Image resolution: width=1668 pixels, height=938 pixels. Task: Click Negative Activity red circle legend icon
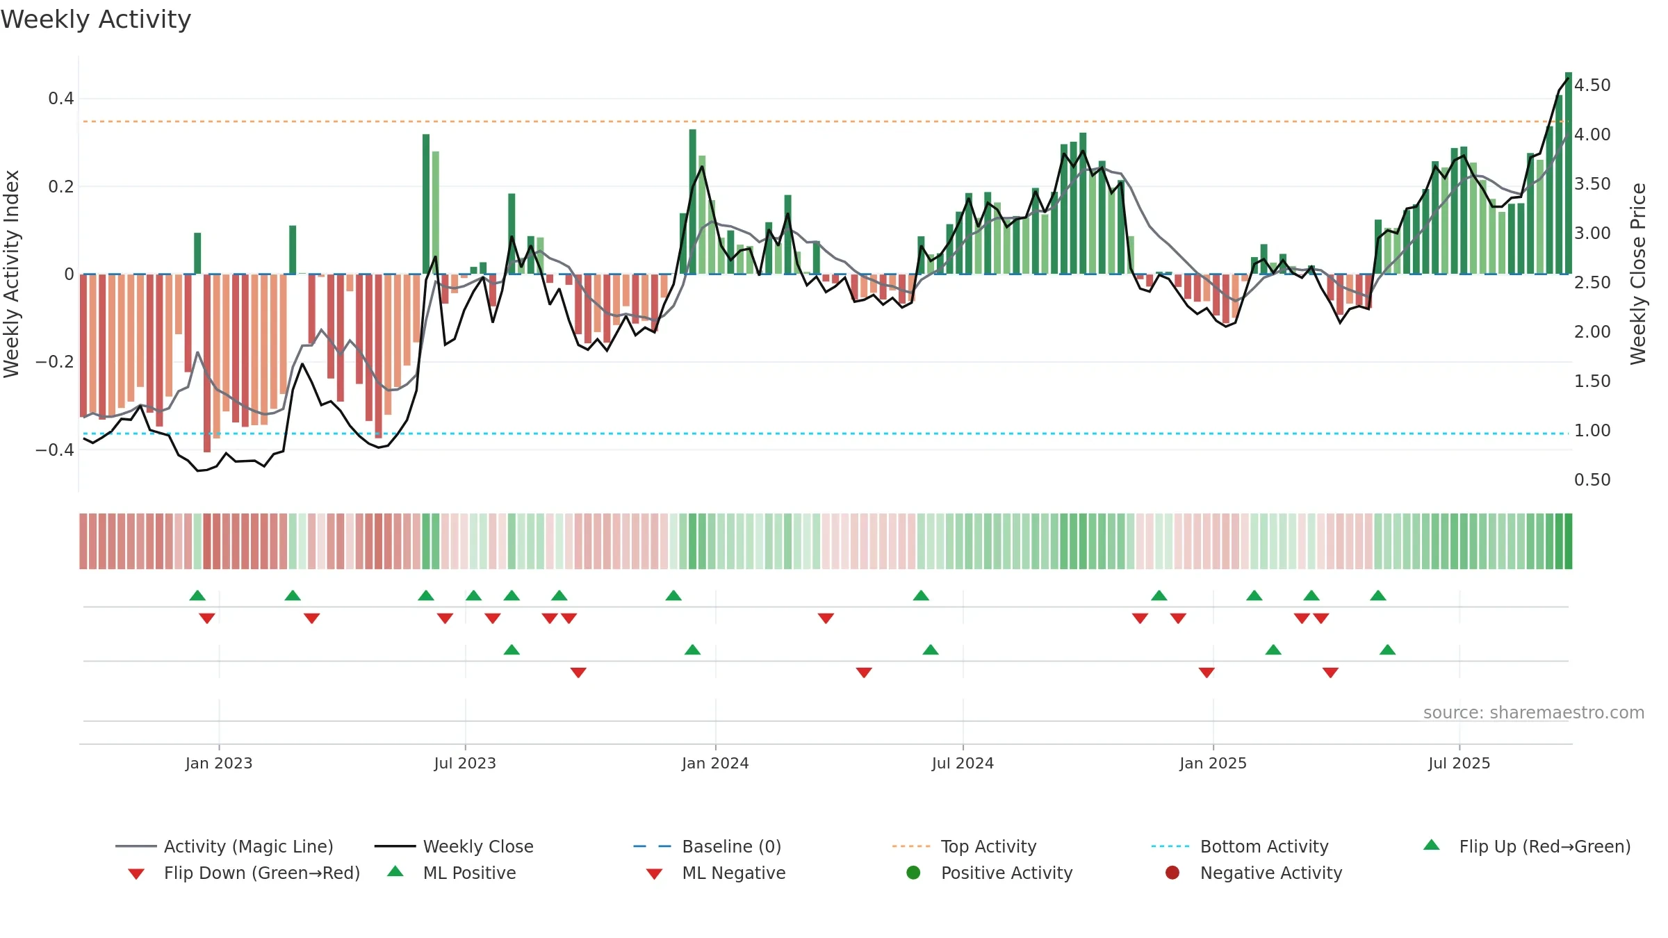1172,872
